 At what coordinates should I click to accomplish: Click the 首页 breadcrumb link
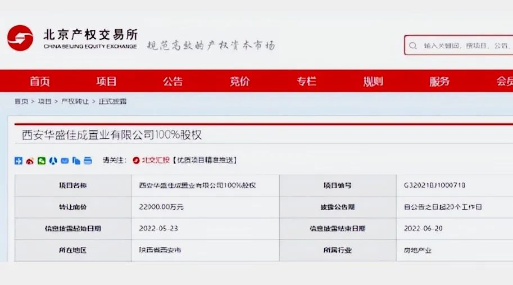point(21,101)
